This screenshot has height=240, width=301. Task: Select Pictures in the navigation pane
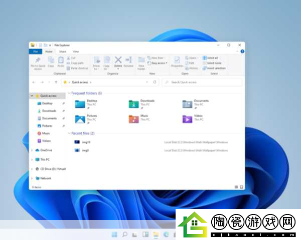click(x=47, y=125)
